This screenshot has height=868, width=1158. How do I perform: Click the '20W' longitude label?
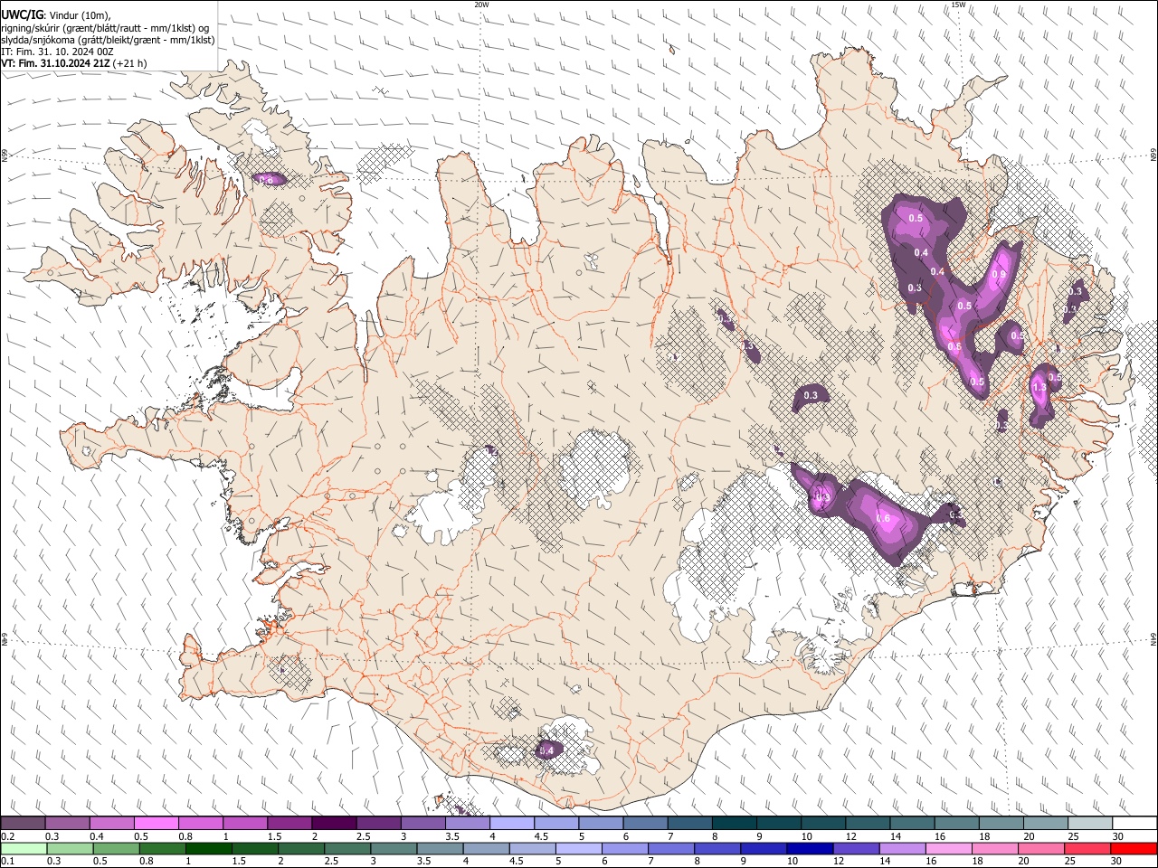482,5
